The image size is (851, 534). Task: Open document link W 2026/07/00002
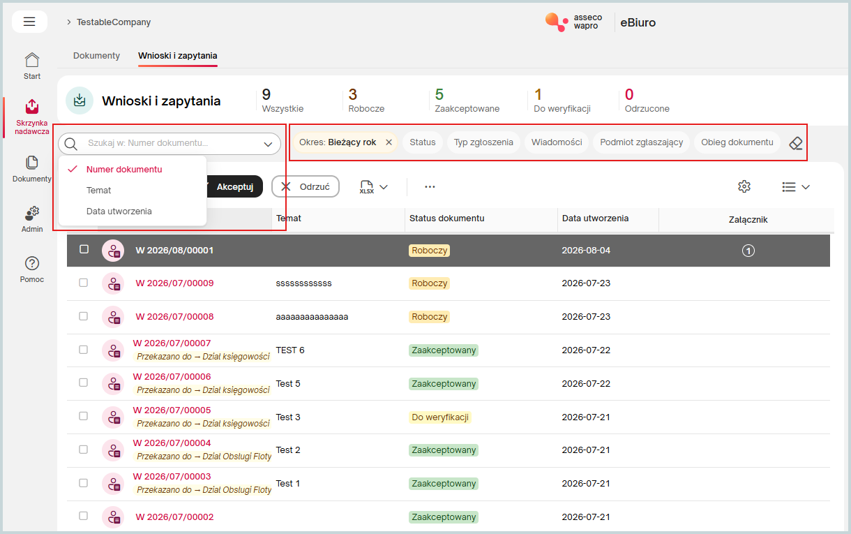pyautogui.click(x=174, y=517)
